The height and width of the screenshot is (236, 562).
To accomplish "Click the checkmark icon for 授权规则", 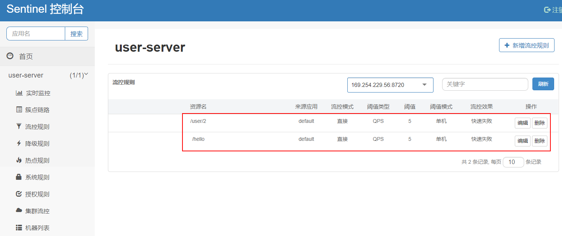I will tap(19, 194).
